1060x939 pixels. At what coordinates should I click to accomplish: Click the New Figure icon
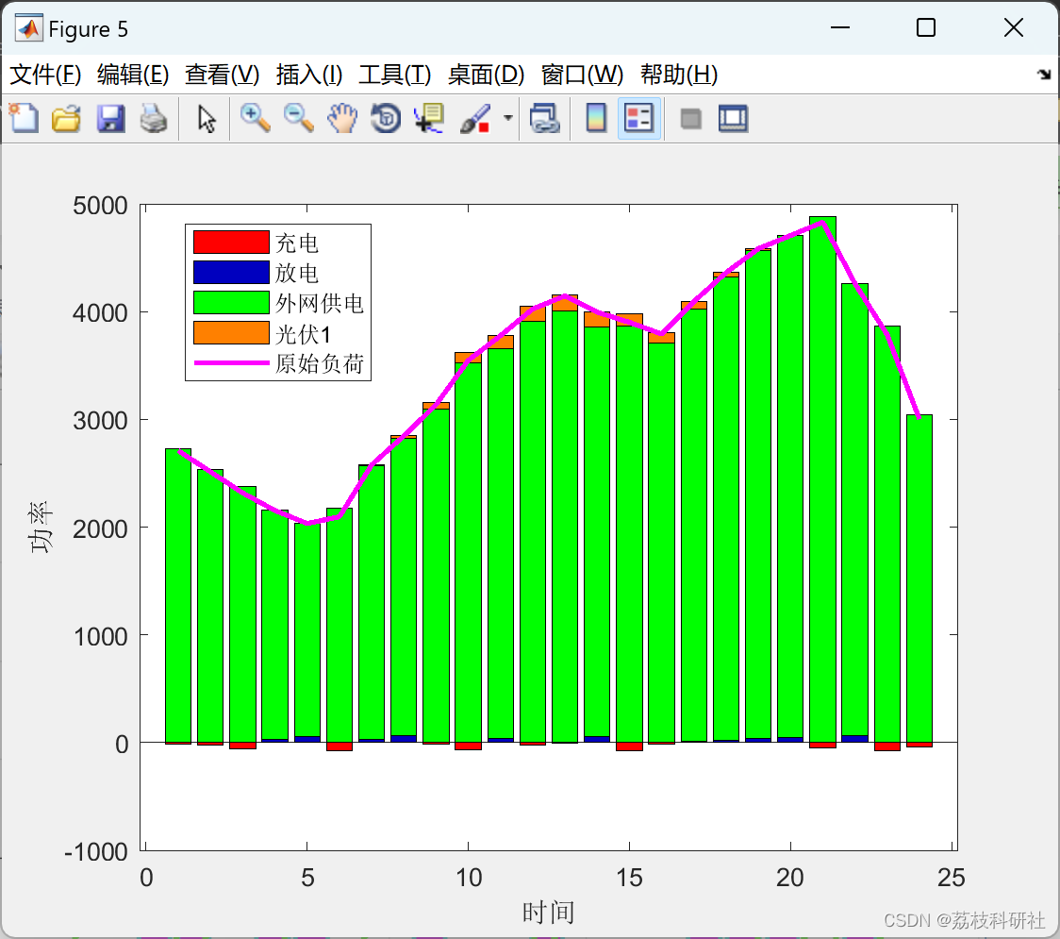pyautogui.click(x=25, y=118)
